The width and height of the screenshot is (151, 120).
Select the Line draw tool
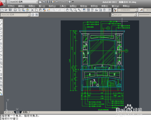click(x=1, y=20)
